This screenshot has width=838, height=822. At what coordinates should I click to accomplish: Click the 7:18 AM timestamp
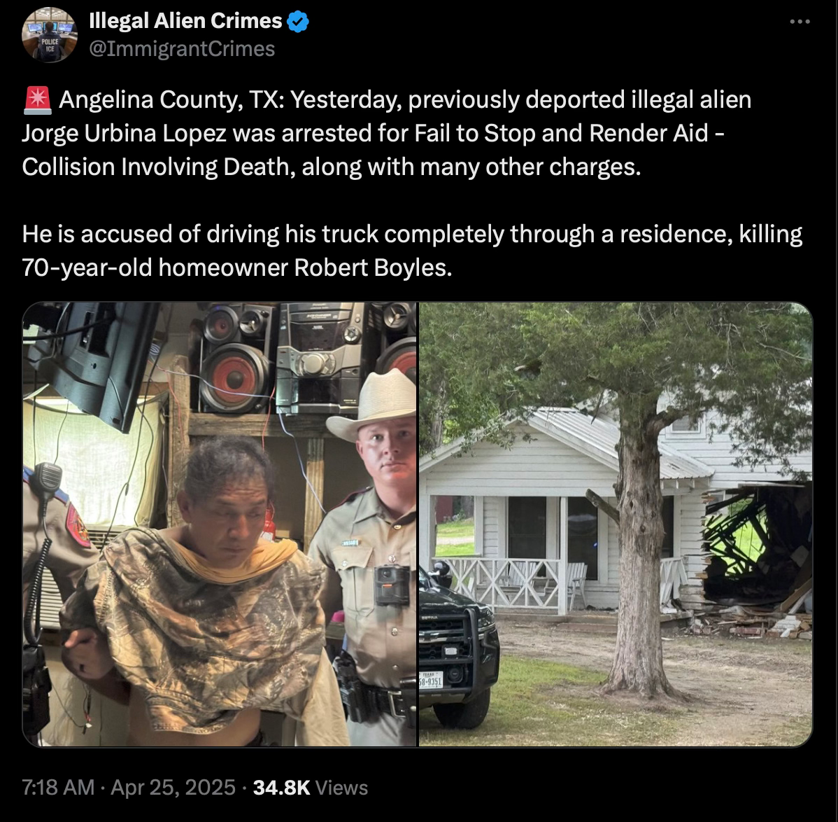tap(58, 787)
